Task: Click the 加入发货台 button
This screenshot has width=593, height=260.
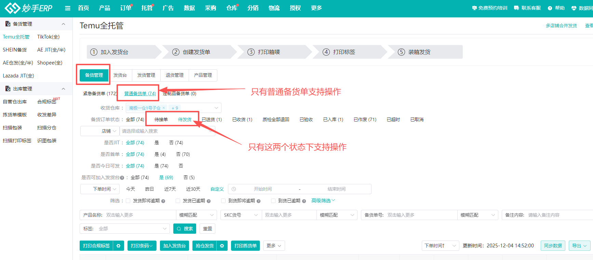Action: coord(174,246)
